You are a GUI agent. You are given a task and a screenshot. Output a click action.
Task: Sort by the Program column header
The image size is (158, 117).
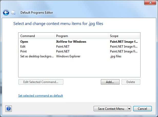pyautogui.click(x=82, y=36)
